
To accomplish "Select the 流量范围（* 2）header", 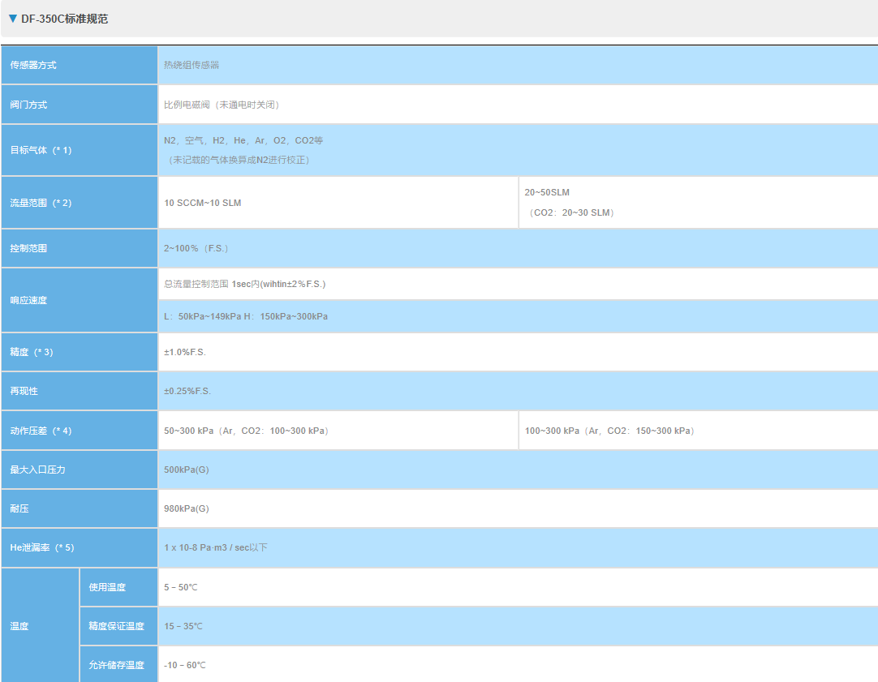I will point(80,203).
